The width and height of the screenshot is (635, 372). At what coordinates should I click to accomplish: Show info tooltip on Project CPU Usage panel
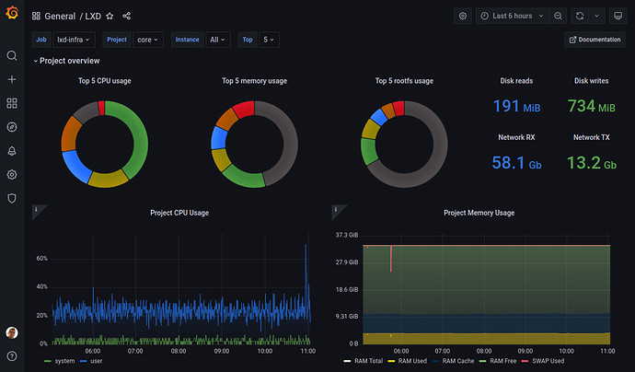(x=37, y=210)
